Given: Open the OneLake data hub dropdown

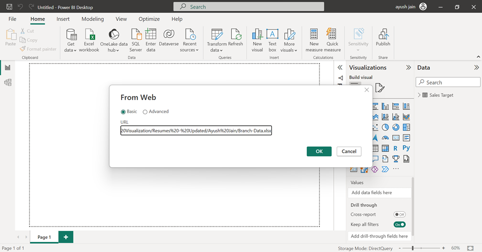Looking at the screenshot, I should pos(113,40).
